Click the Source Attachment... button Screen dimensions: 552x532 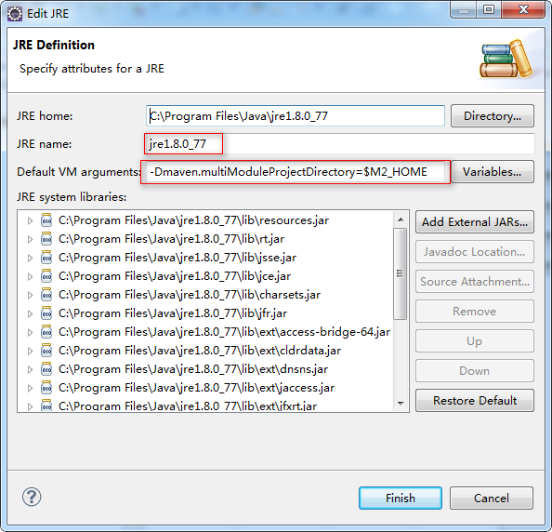coord(475,282)
